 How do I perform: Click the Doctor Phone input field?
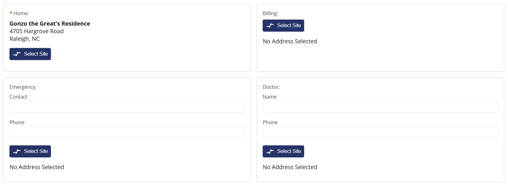click(x=380, y=132)
